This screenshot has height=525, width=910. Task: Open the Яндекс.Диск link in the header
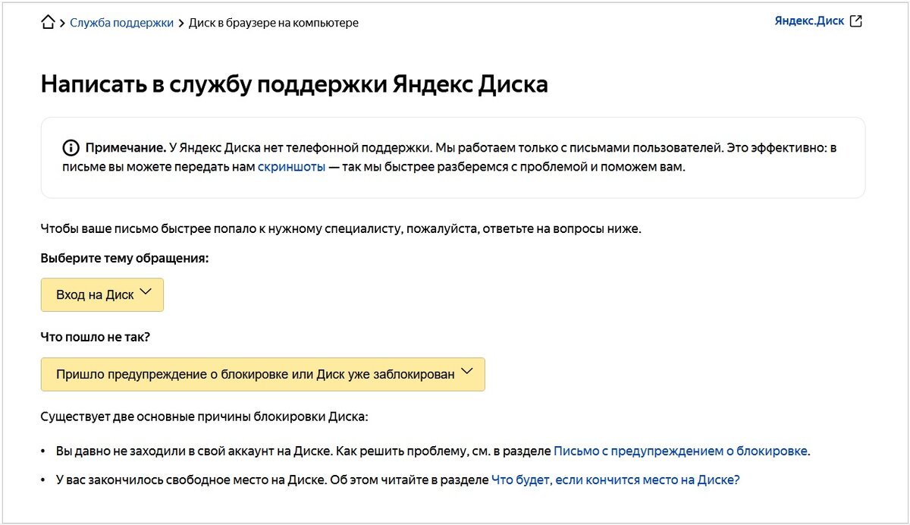pos(809,21)
